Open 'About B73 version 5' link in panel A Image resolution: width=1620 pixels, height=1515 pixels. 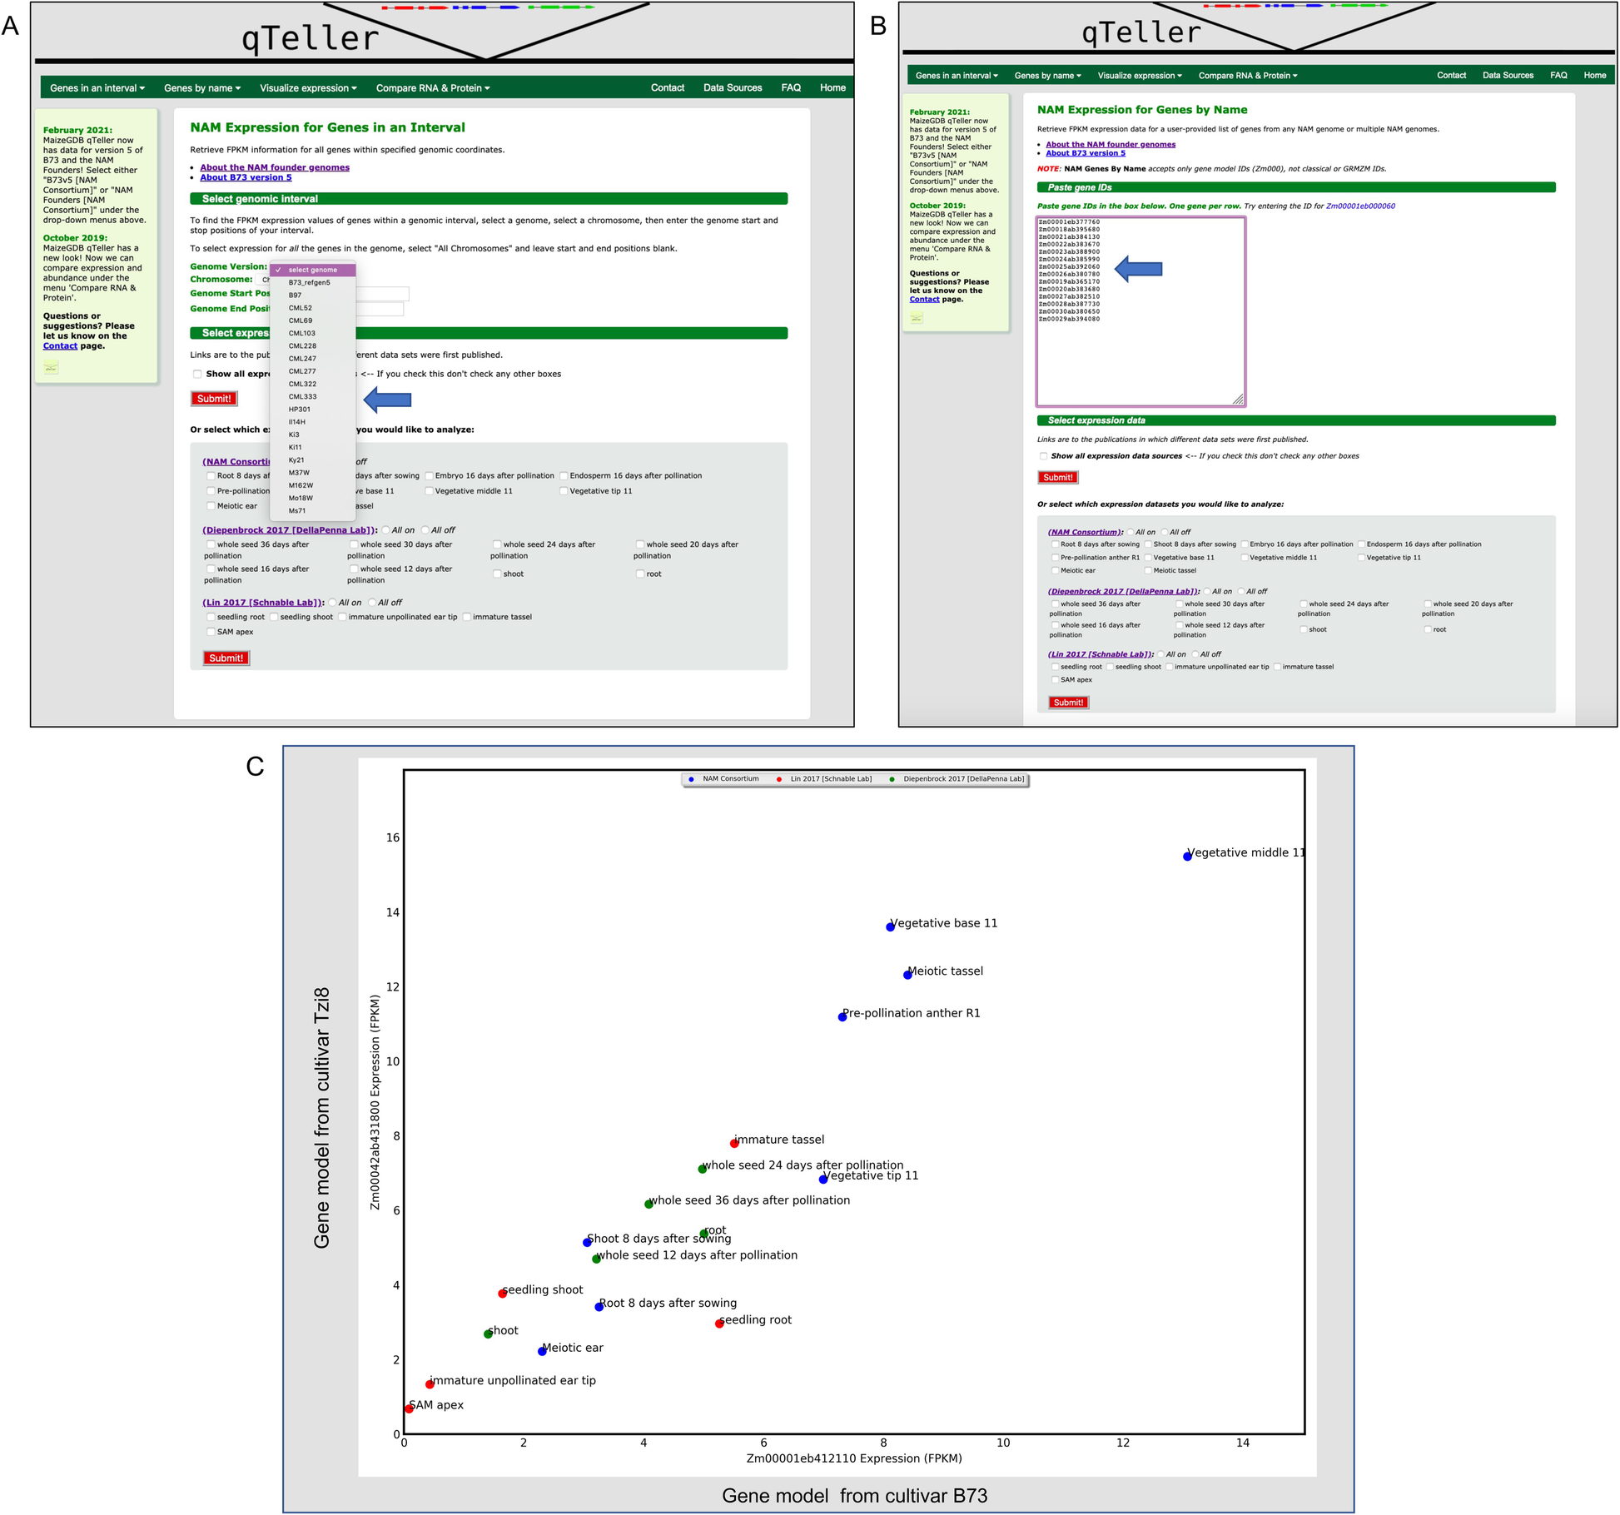pyautogui.click(x=246, y=177)
